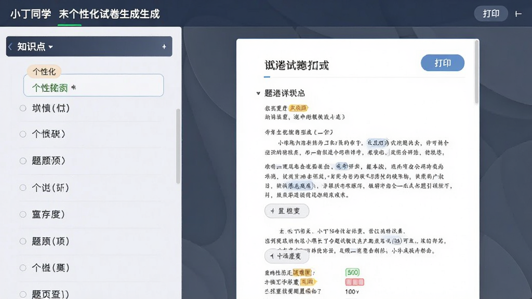The image size is (532, 299).
Task: Click the small asterisk icon inside the input field
Action: [74, 87]
